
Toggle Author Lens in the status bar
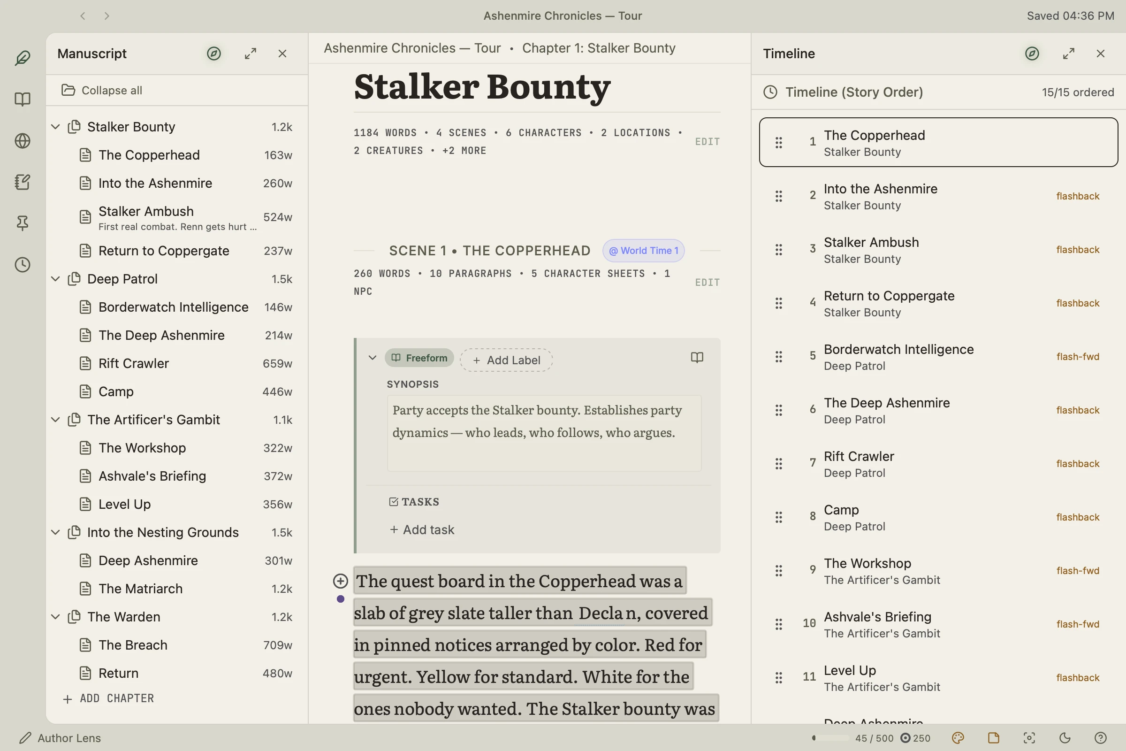coord(60,738)
